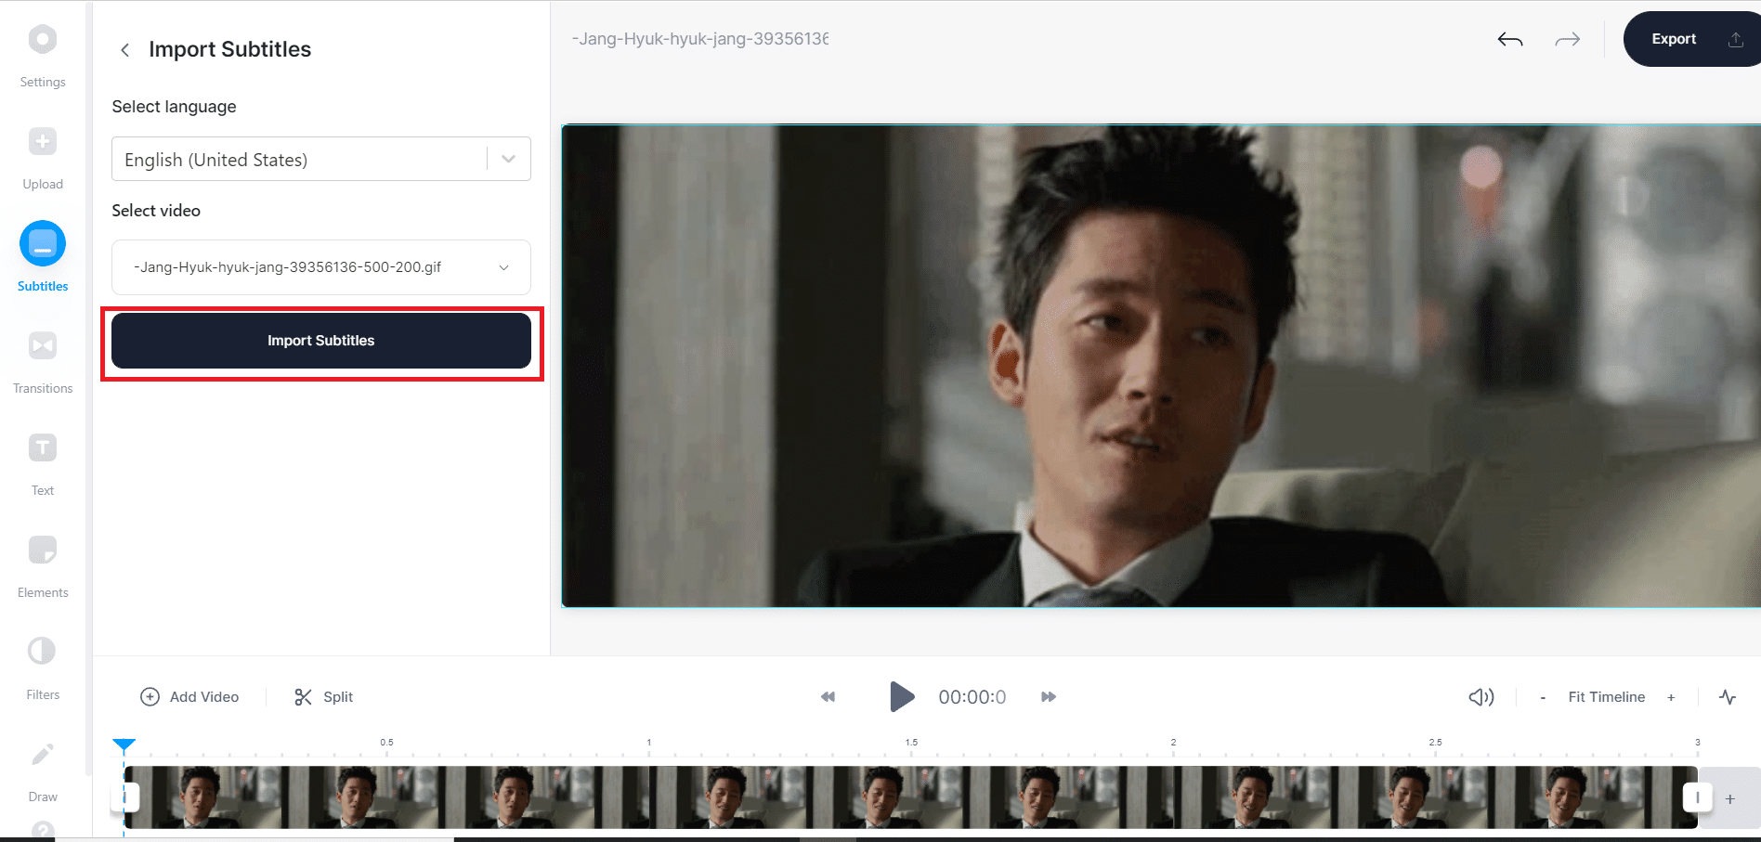Open the Text panel

pyautogui.click(x=42, y=458)
